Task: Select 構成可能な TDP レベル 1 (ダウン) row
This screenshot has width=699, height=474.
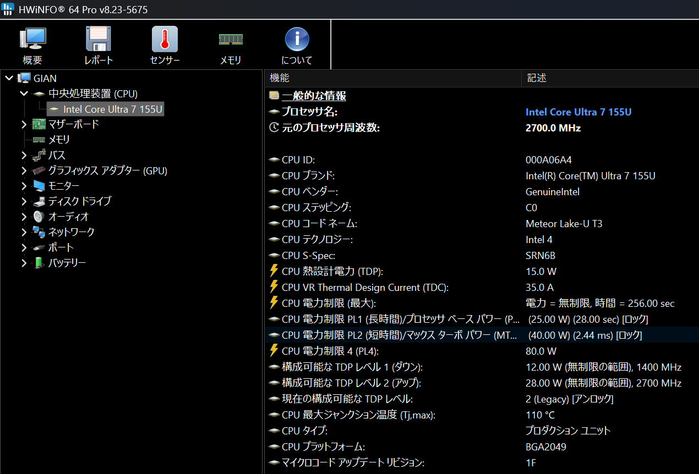Action: (x=482, y=367)
